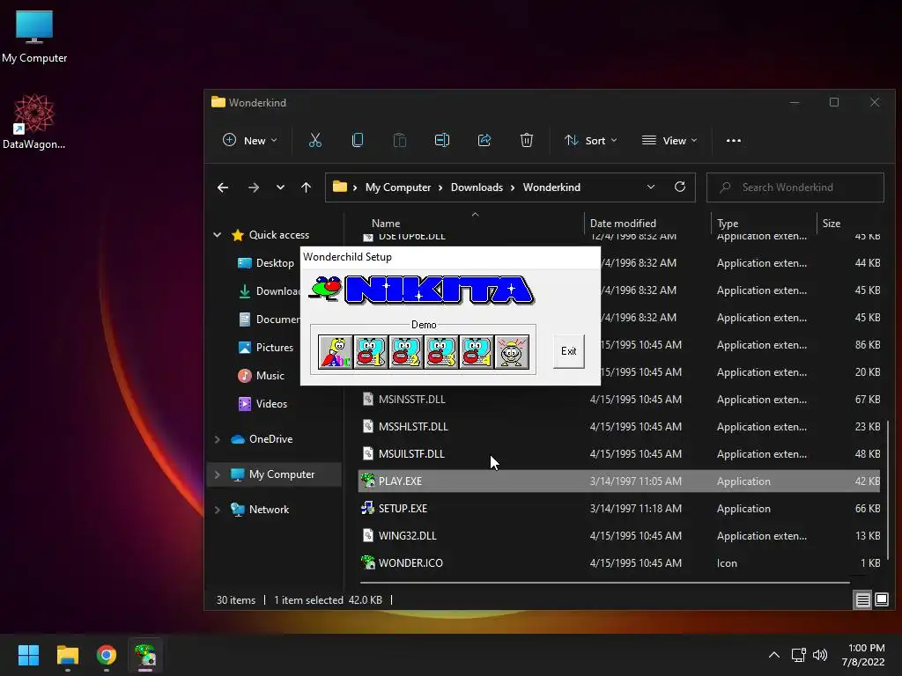Sort files by Name column header

click(386, 223)
